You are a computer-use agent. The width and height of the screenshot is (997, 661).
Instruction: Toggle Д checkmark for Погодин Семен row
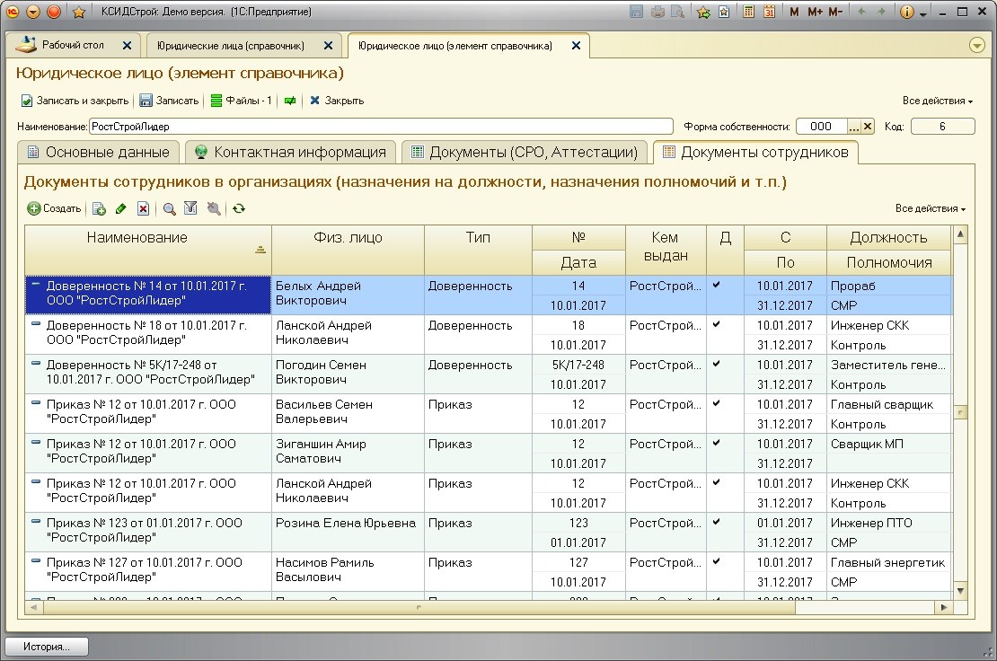716,365
